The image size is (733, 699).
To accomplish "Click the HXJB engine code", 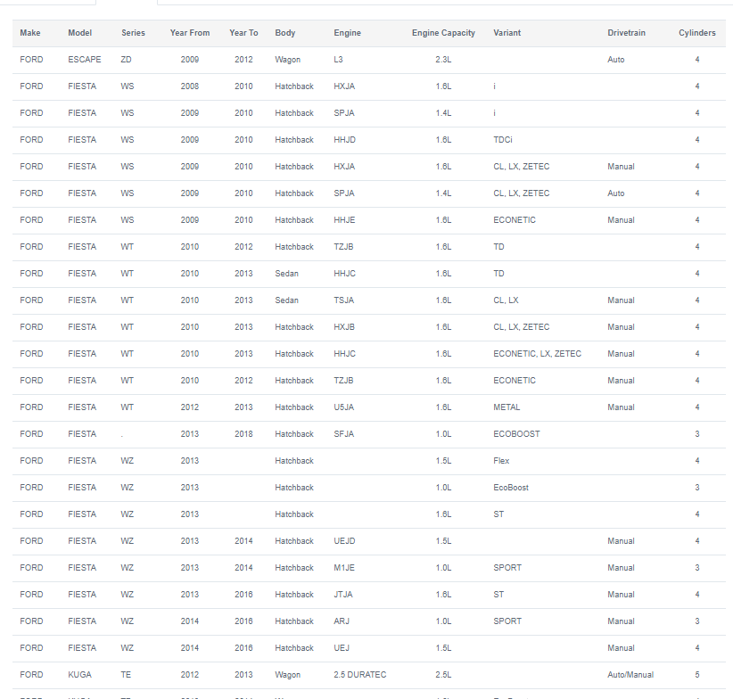I will (344, 327).
